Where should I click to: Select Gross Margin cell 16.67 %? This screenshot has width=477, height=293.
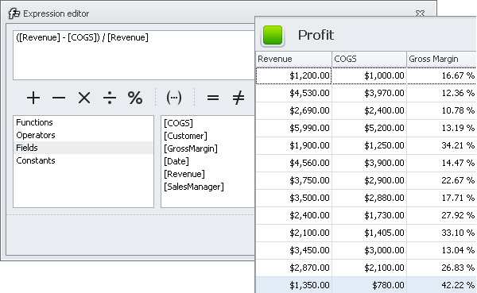point(441,75)
